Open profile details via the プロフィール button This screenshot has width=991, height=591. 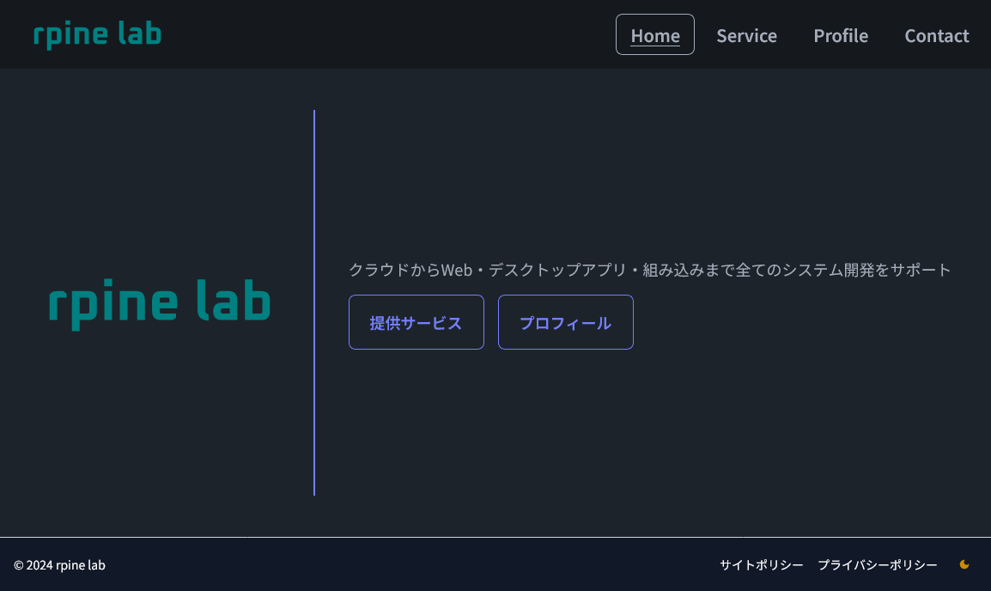tap(565, 322)
